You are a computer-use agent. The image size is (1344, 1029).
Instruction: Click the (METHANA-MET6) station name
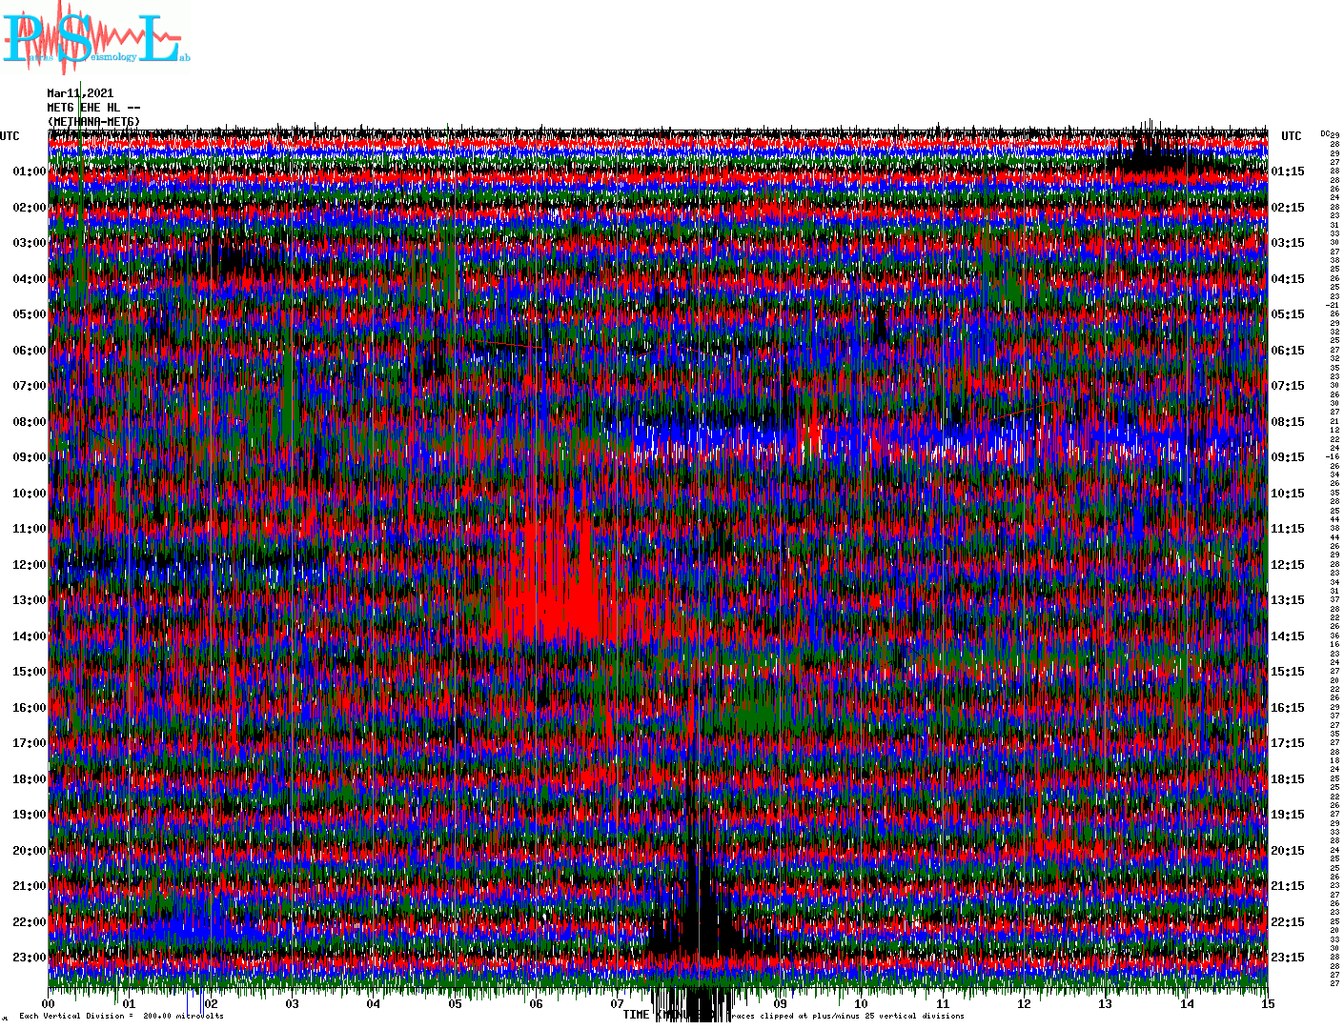93,122
